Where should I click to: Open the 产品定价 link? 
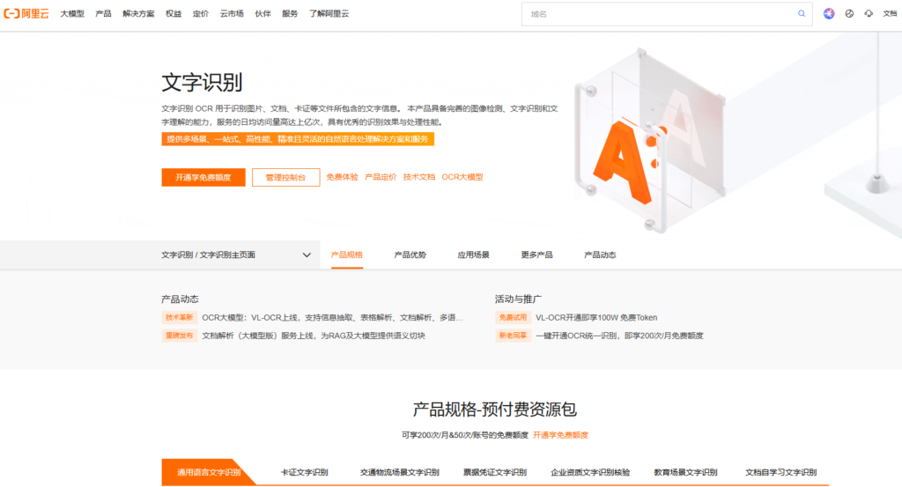point(381,177)
